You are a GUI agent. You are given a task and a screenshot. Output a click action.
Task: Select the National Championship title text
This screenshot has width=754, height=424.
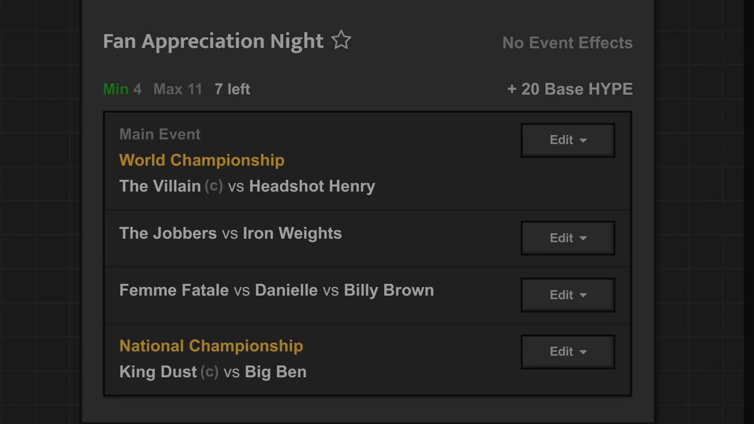coord(211,346)
